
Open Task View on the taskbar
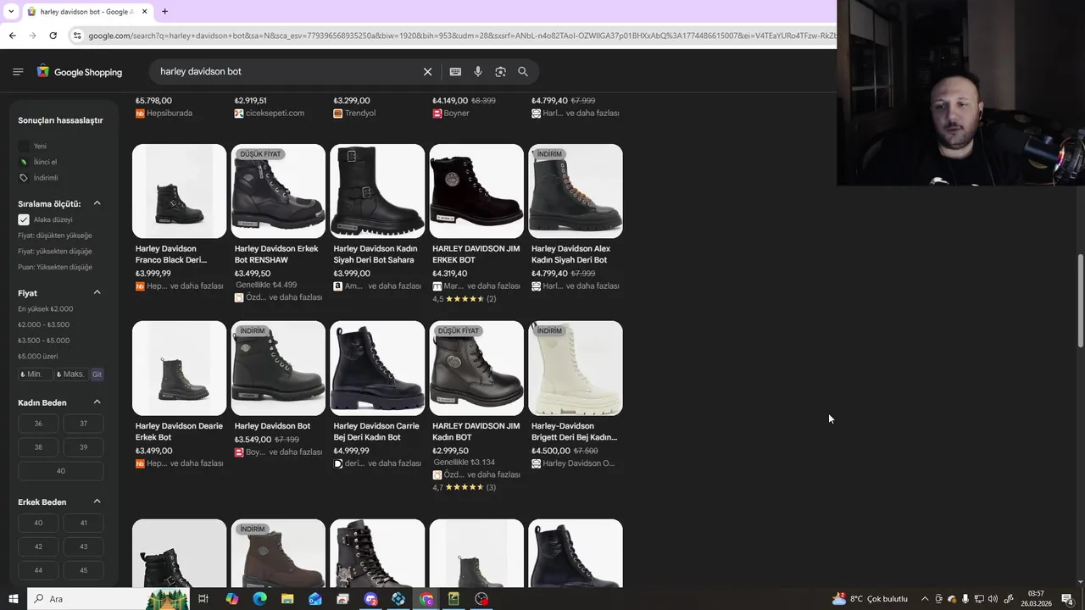[x=203, y=599]
